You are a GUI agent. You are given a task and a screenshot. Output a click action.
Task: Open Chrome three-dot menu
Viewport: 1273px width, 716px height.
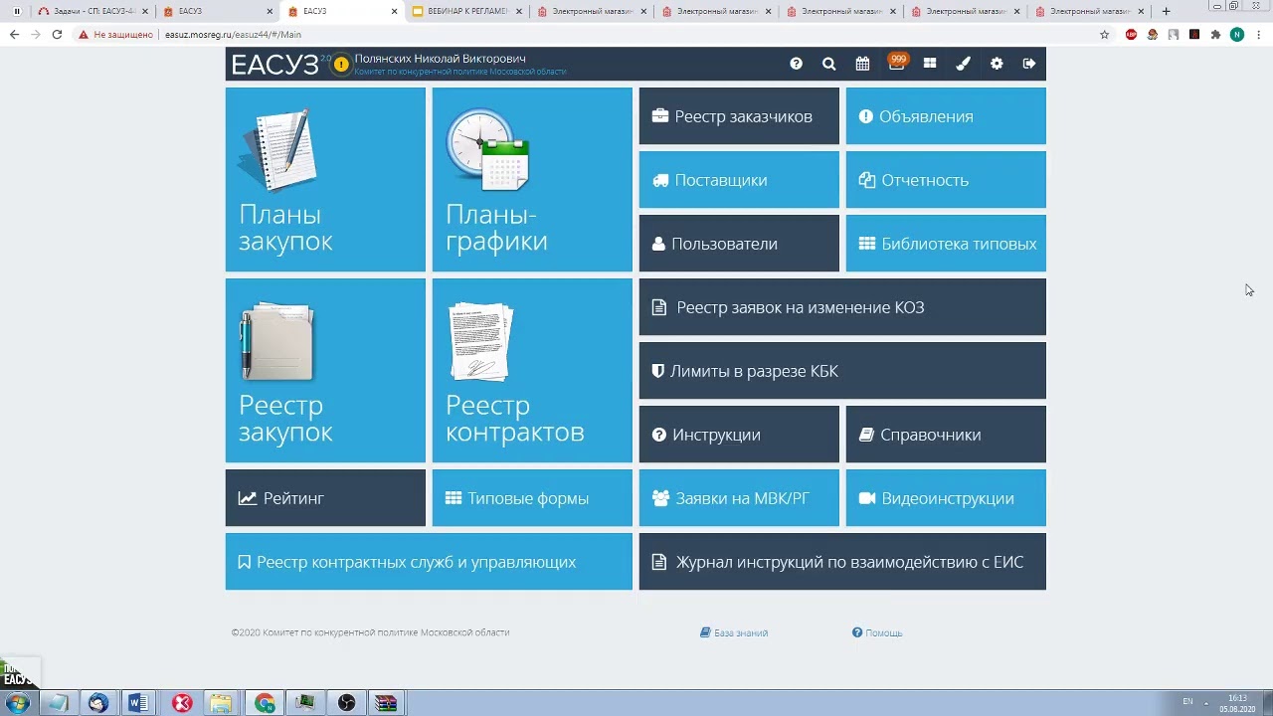coord(1259,34)
